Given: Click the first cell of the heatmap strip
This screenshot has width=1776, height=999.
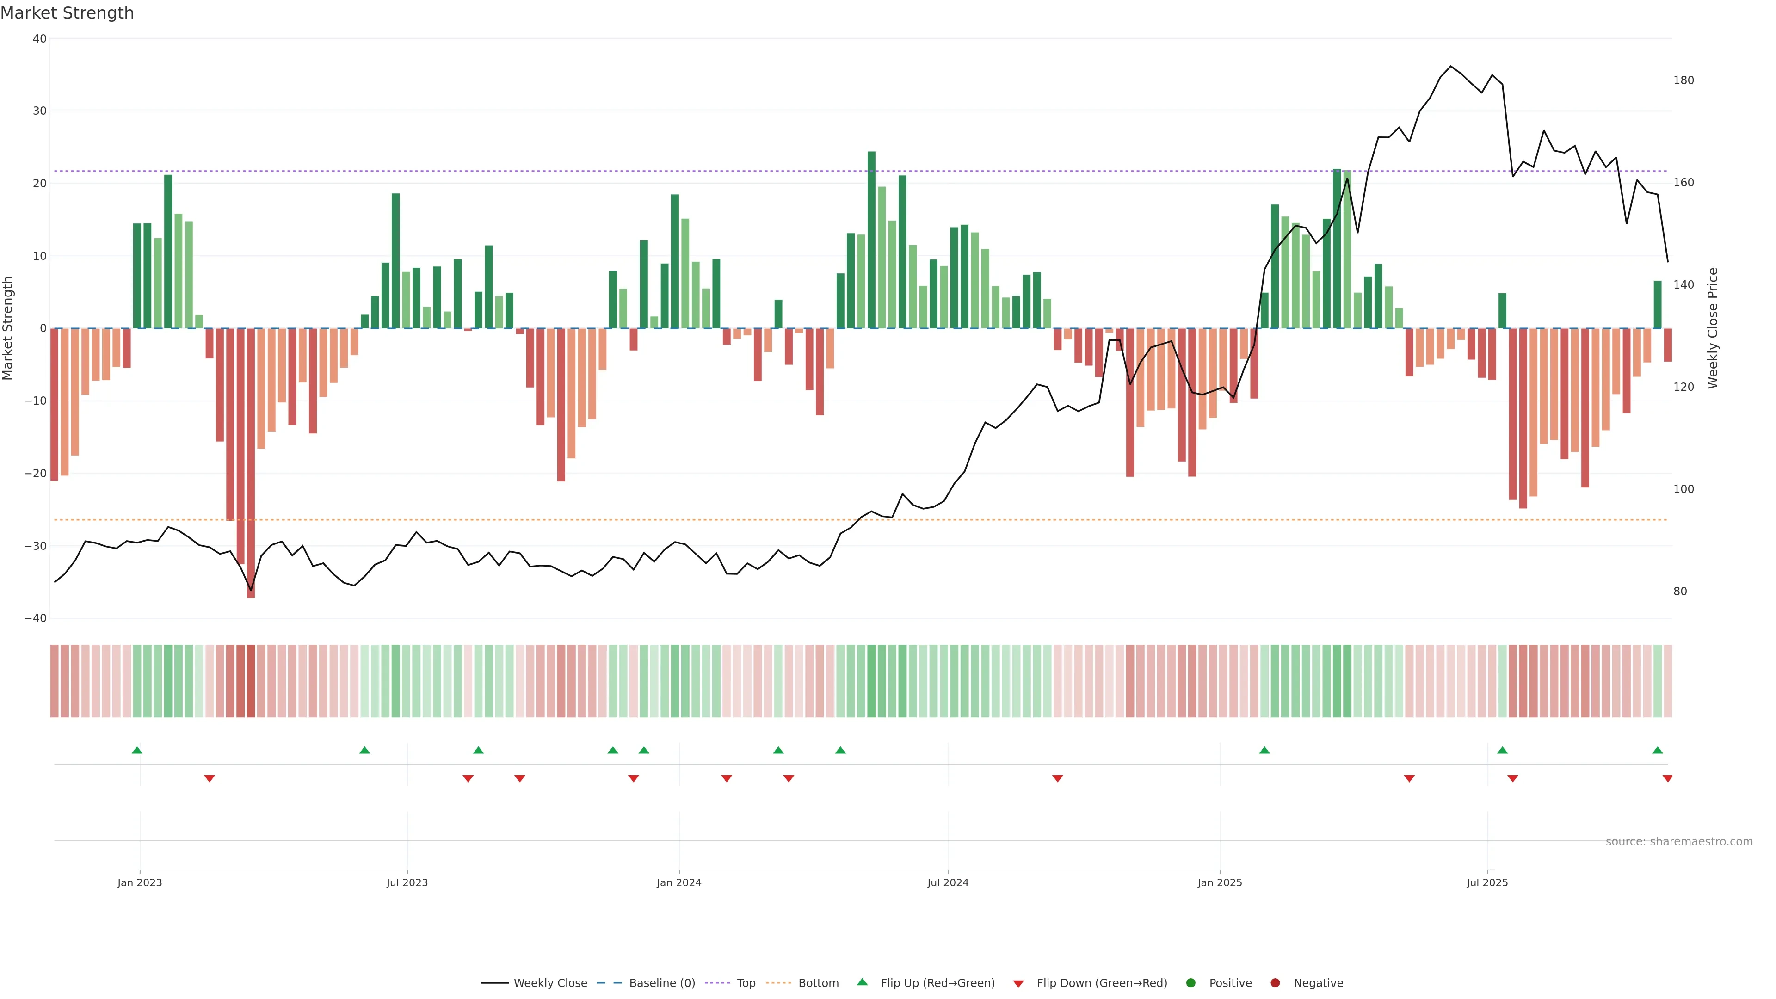Looking at the screenshot, I should [55, 681].
